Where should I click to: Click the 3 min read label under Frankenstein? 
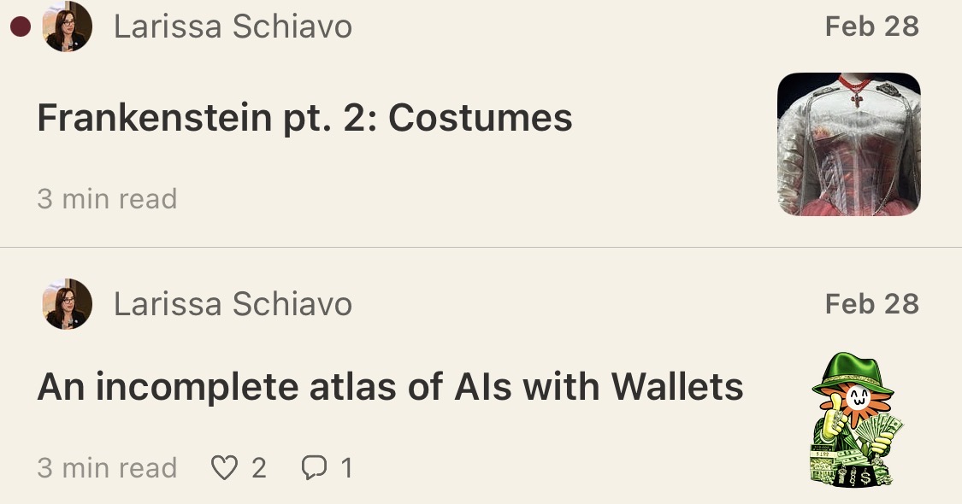[x=107, y=199]
